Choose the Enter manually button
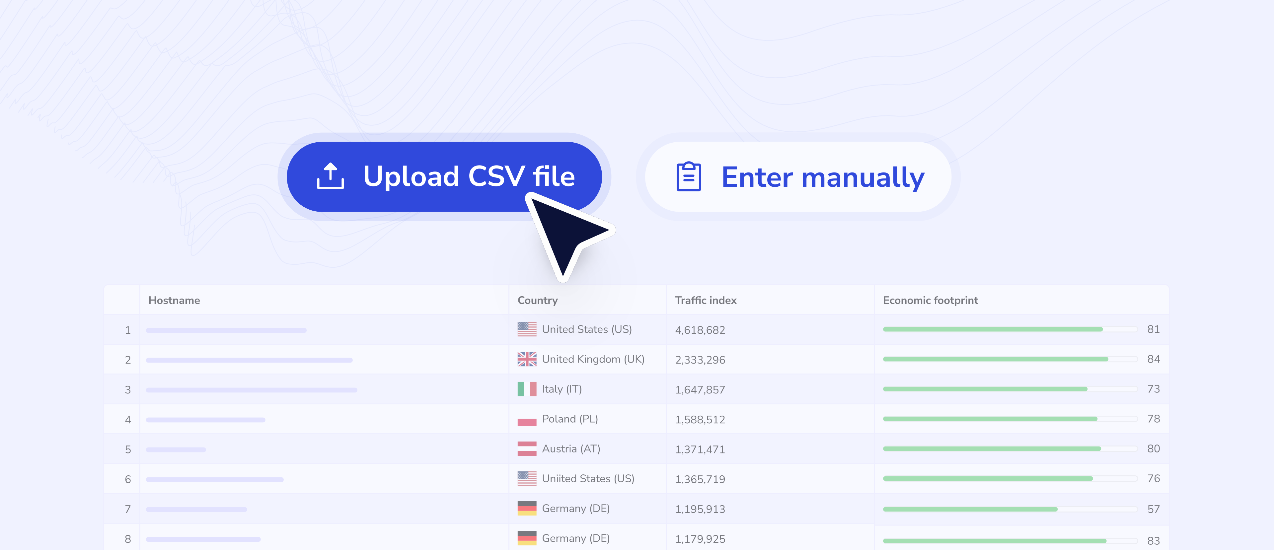The width and height of the screenshot is (1274, 550). [798, 177]
